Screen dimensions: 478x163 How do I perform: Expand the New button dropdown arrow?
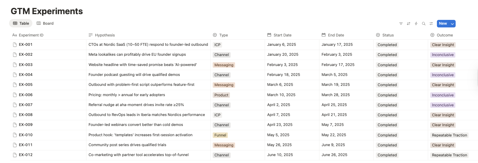452,24
